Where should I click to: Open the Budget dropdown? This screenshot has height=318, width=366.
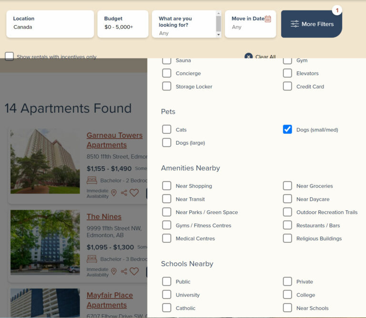(123, 24)
